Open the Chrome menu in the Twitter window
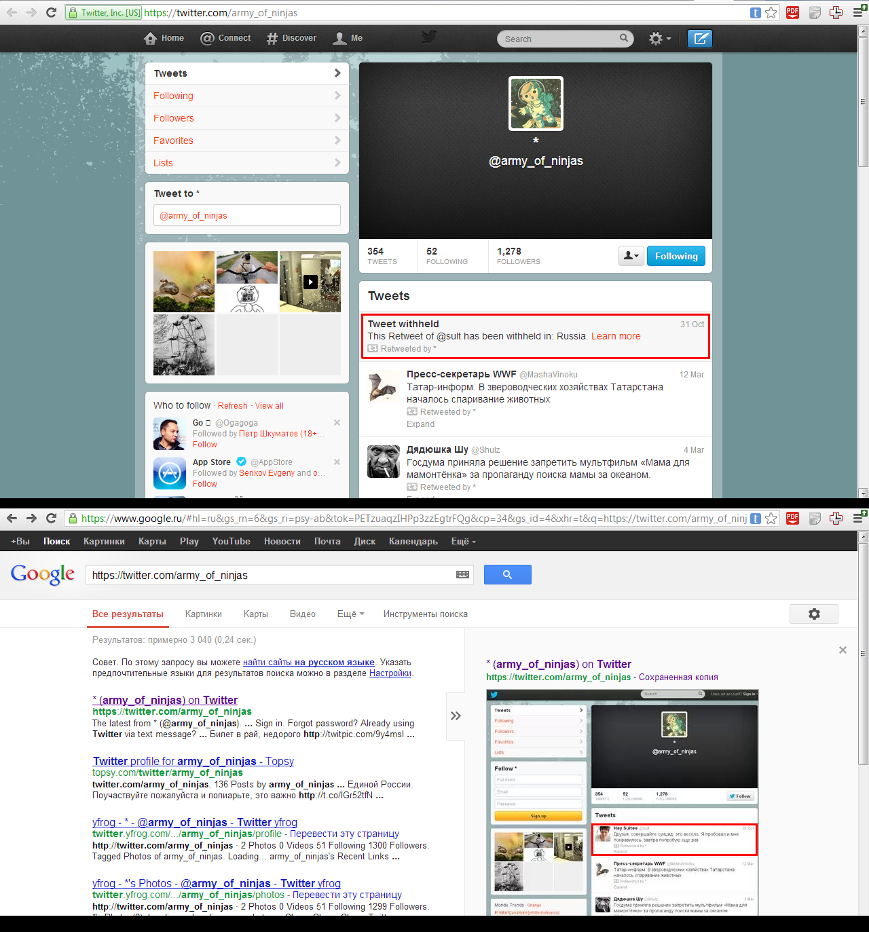The width and height of the screenshot is (869, 932). (x=858, y=12)
